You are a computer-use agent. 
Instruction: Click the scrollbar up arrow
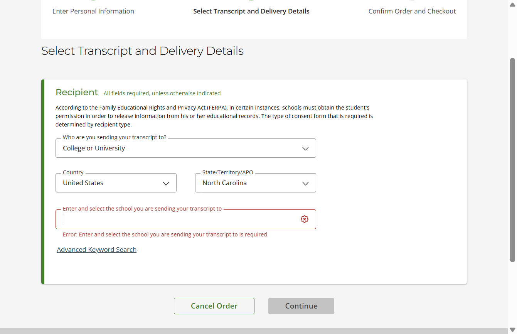pos(512,4)
